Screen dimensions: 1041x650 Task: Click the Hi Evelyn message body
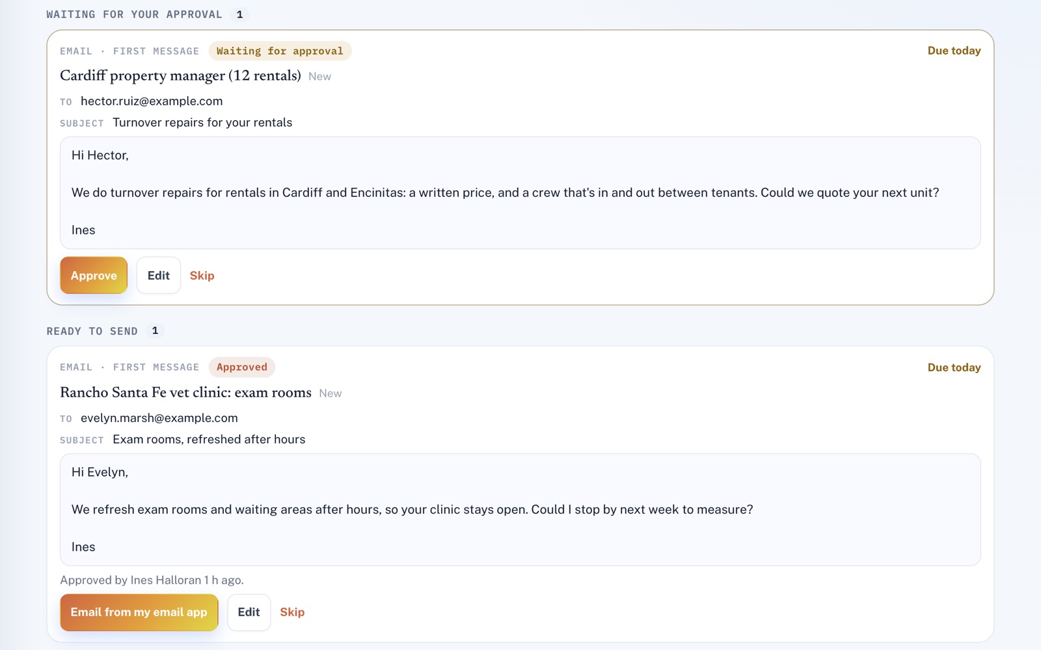tap(520, 510)
